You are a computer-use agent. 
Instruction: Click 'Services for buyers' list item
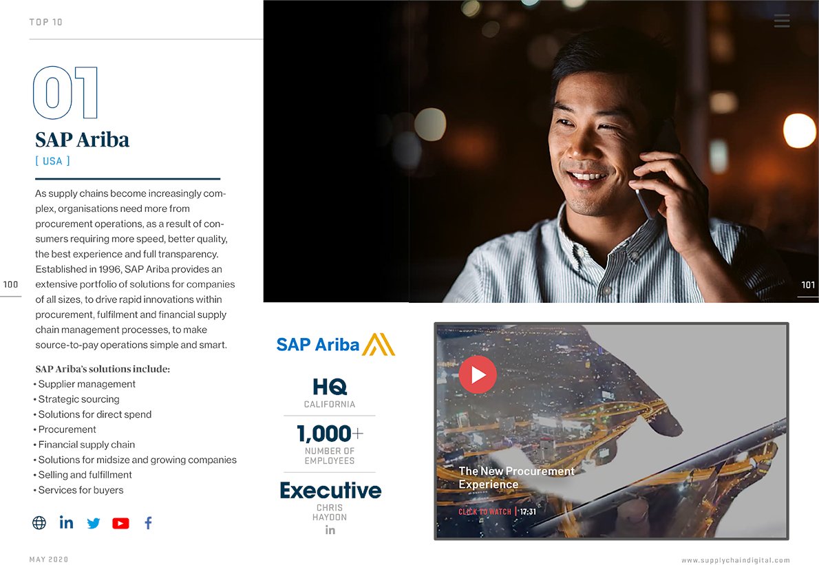click(x=81, y=490)
